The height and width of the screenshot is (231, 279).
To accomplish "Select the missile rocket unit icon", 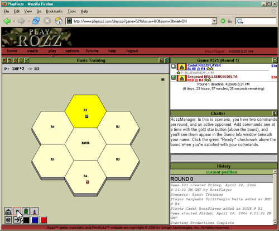I will [x=35, y=211].
